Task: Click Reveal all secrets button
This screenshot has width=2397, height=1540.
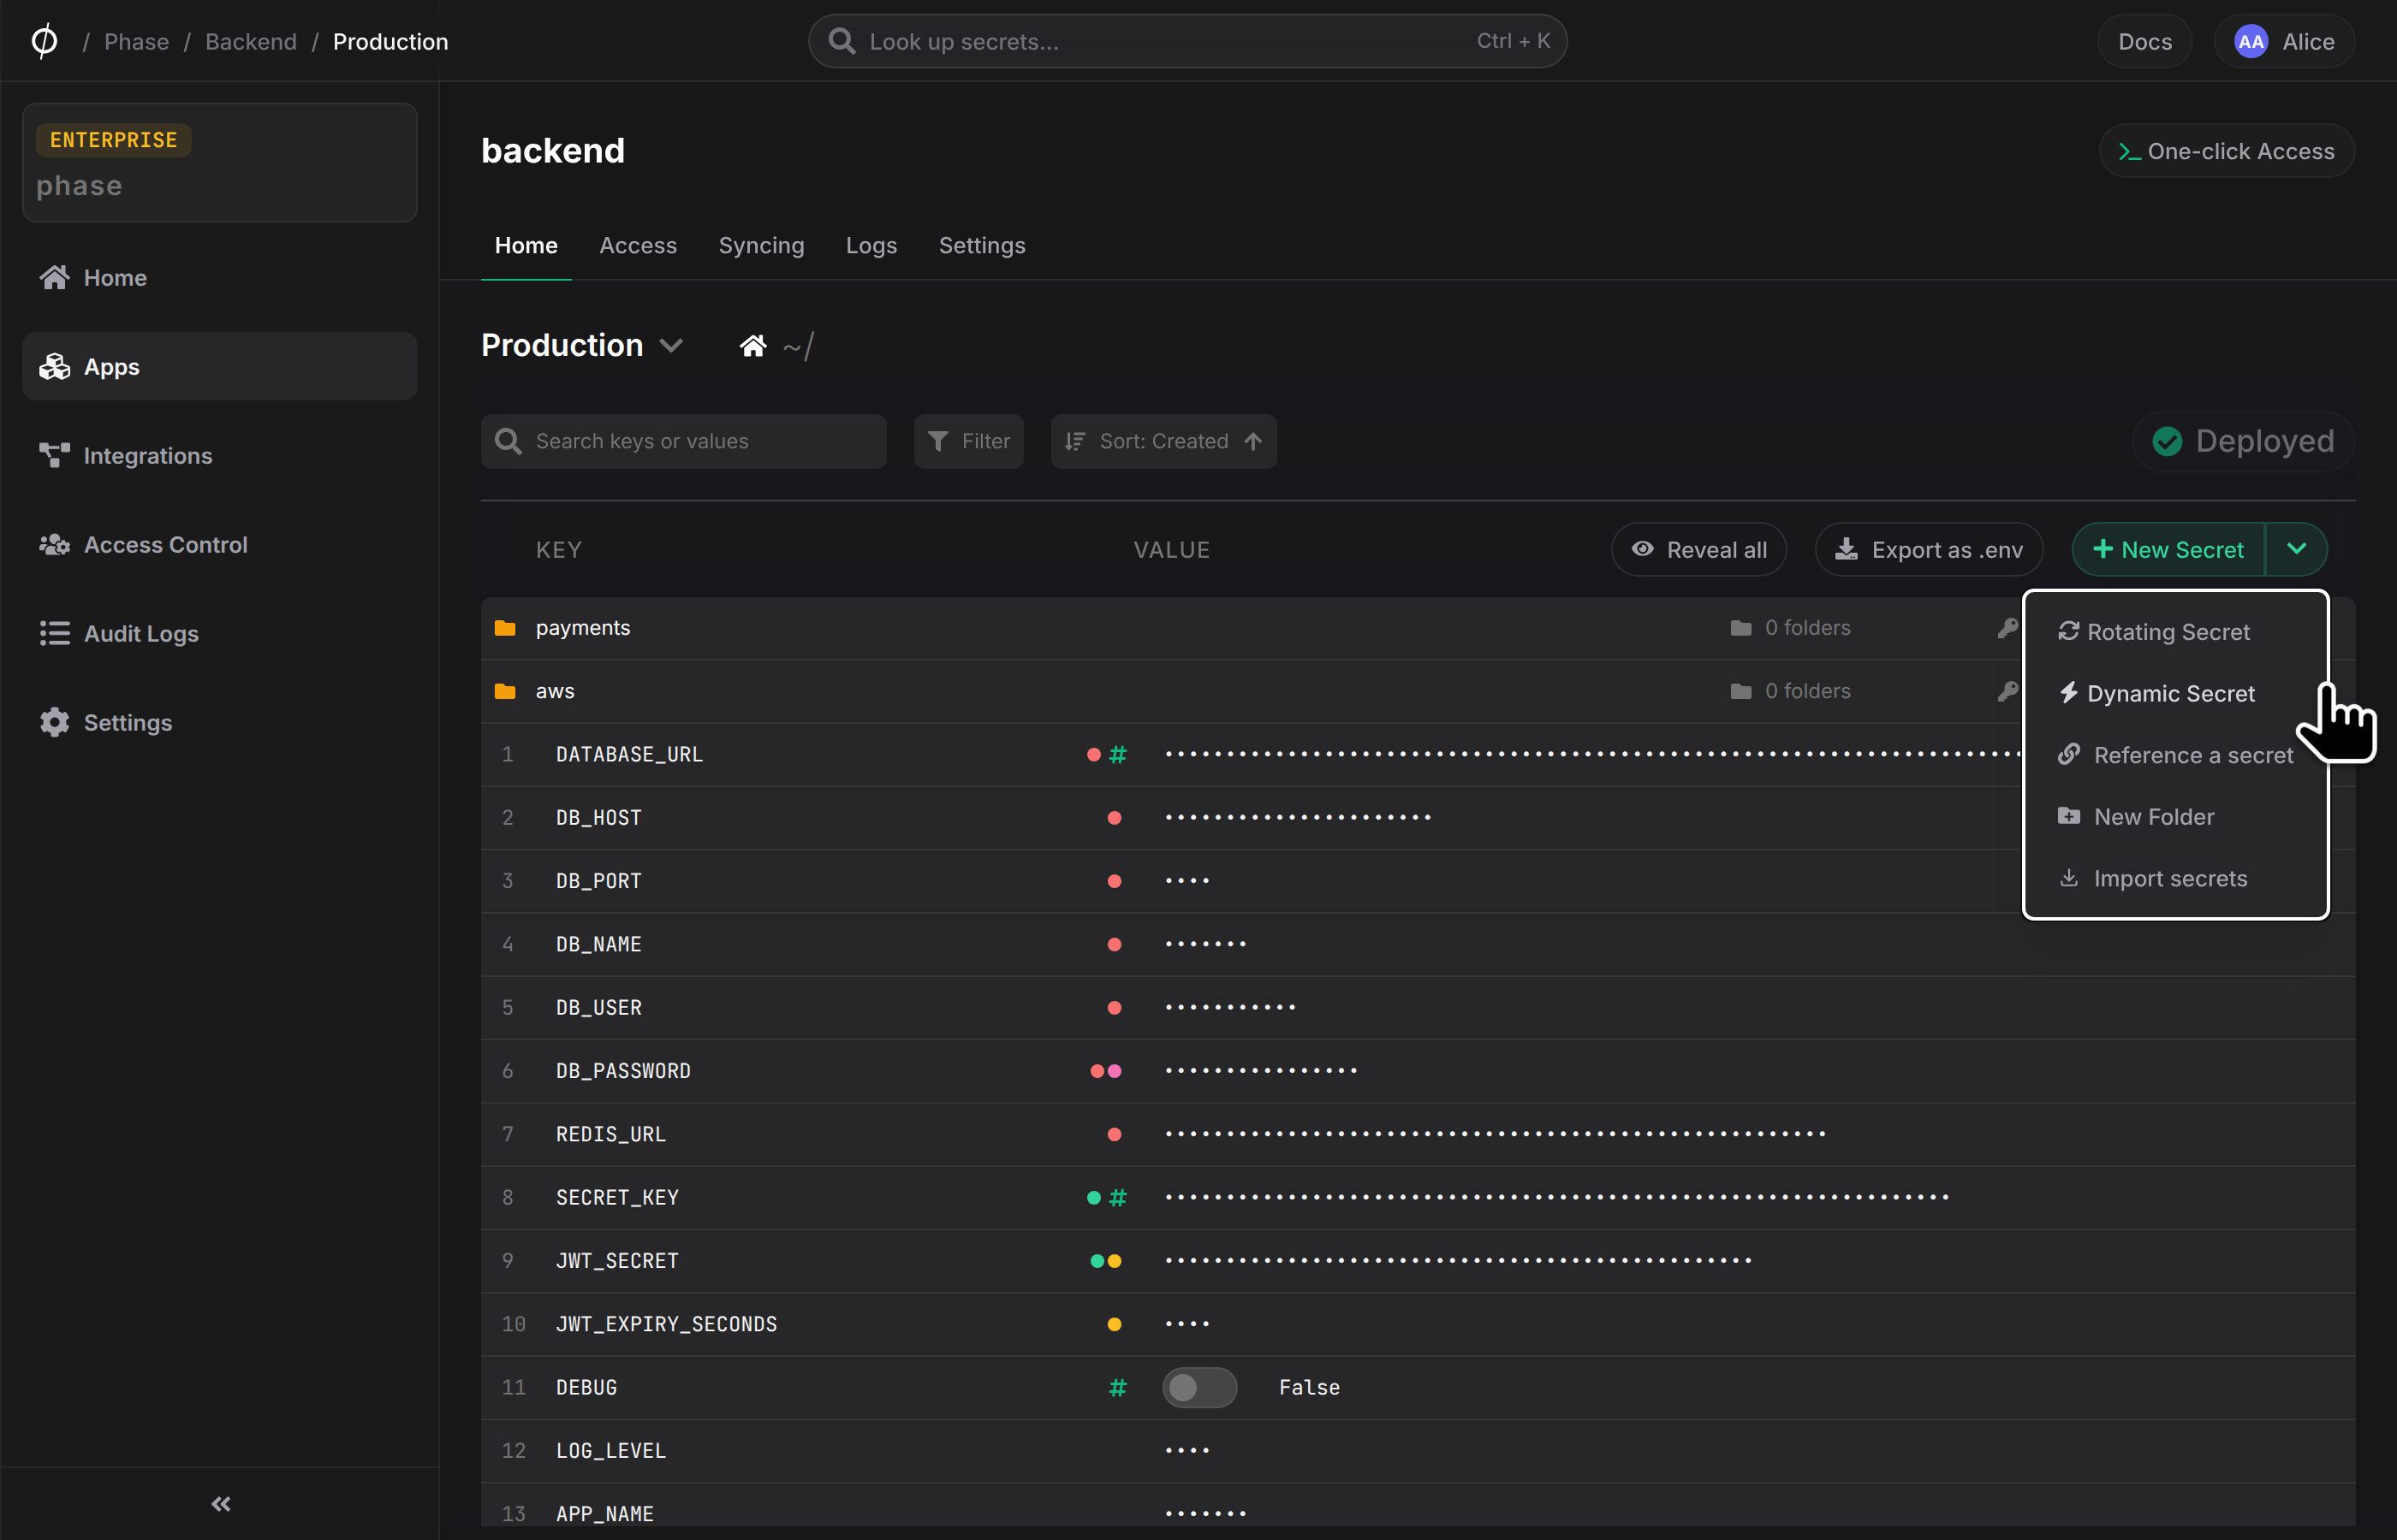Action: (x=1698, y=549)
